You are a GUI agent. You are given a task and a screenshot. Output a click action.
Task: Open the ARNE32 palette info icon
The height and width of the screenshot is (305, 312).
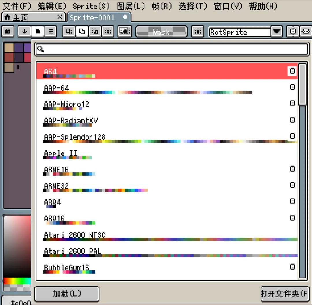[292, 185]
